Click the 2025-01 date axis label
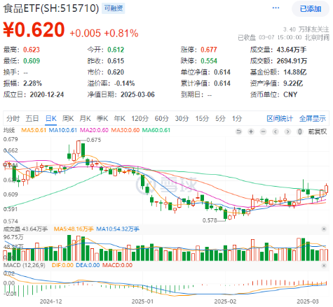The height and width of the screenshot is (307, 333). (x=142, y=301)
